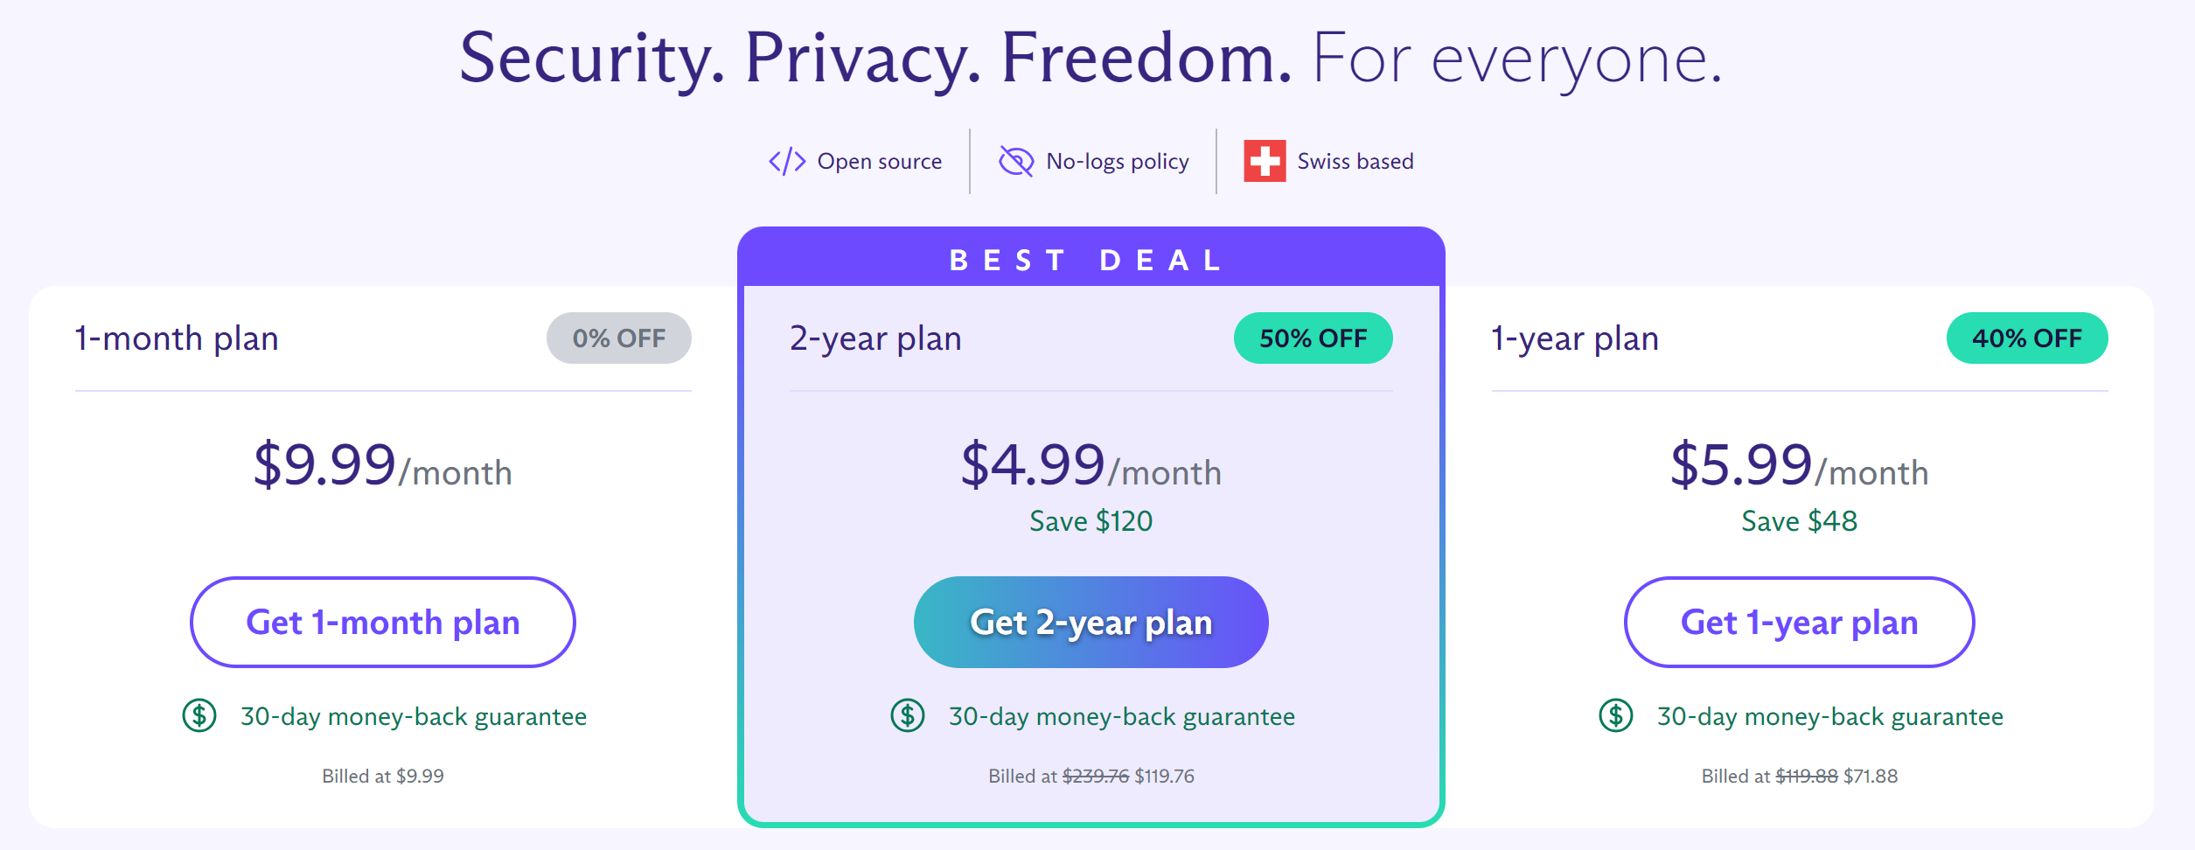Image resolution: width=2195 pixels, height=850 pixels.
Task: Click the Swiss based label
Action: [1355, 162]
